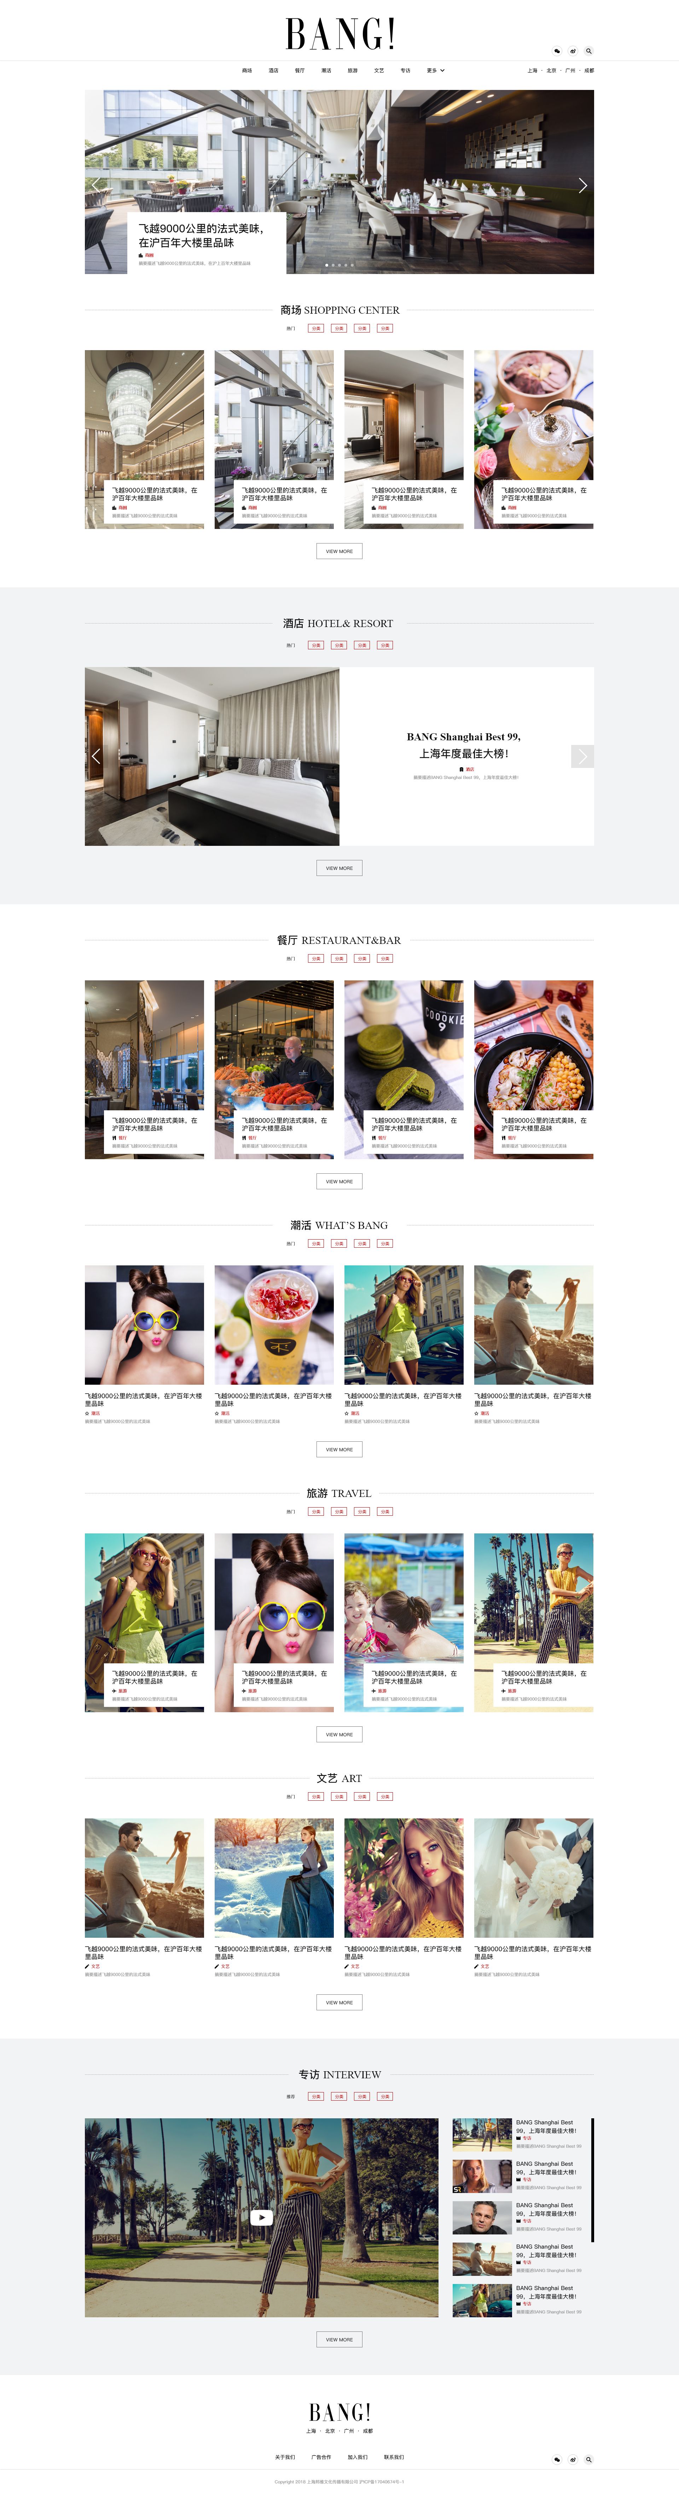Click the search magnifier in the header
The image size is (679, 2506).
point(589,51)
